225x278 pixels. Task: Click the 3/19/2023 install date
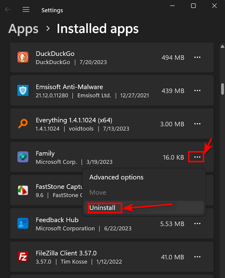point(99,162)
